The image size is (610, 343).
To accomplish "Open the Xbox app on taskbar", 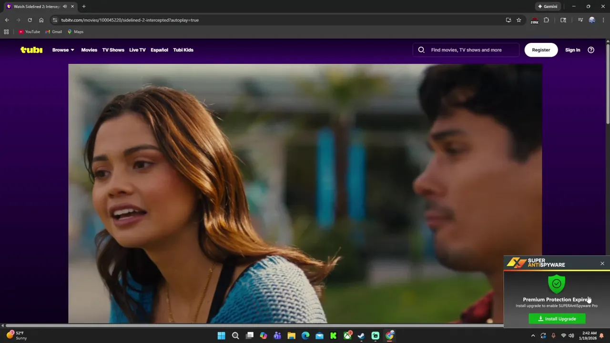I will click(x=347, y=336).
